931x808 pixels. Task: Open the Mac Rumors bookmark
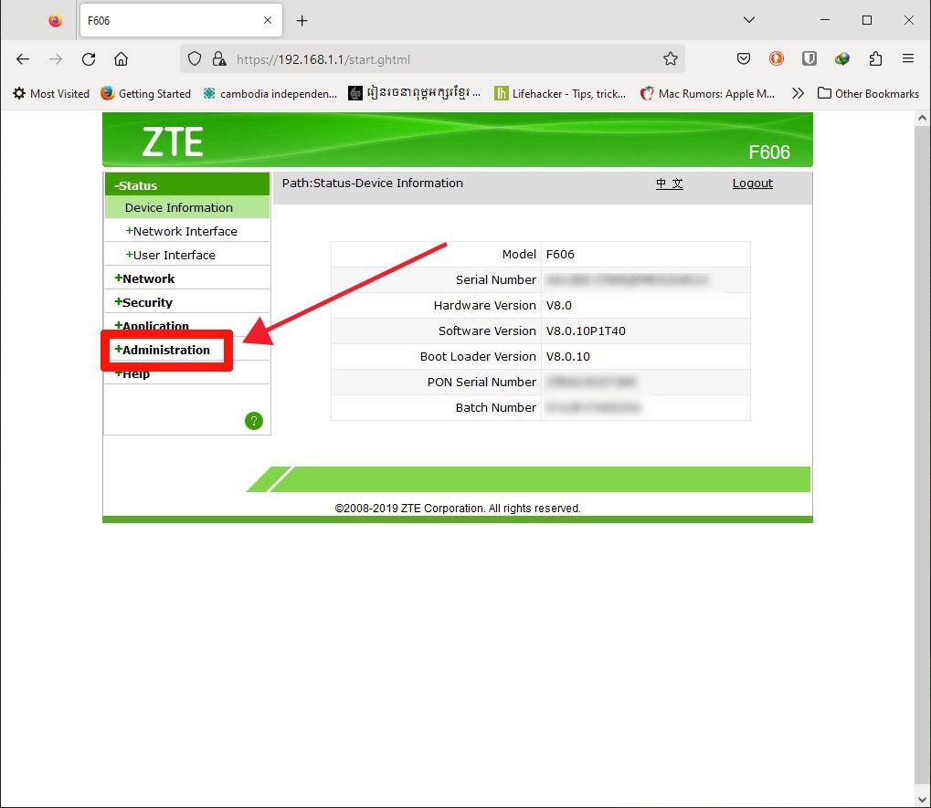pyautogui.click(x=708, y=94)
